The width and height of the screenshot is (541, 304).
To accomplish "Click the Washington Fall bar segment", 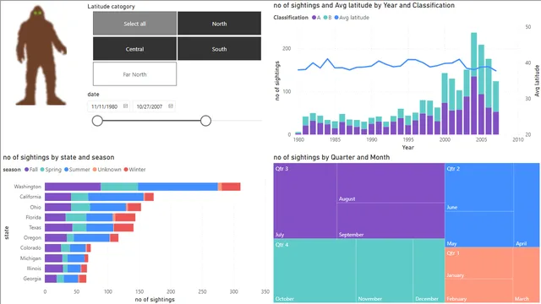I will coord(73,187).
